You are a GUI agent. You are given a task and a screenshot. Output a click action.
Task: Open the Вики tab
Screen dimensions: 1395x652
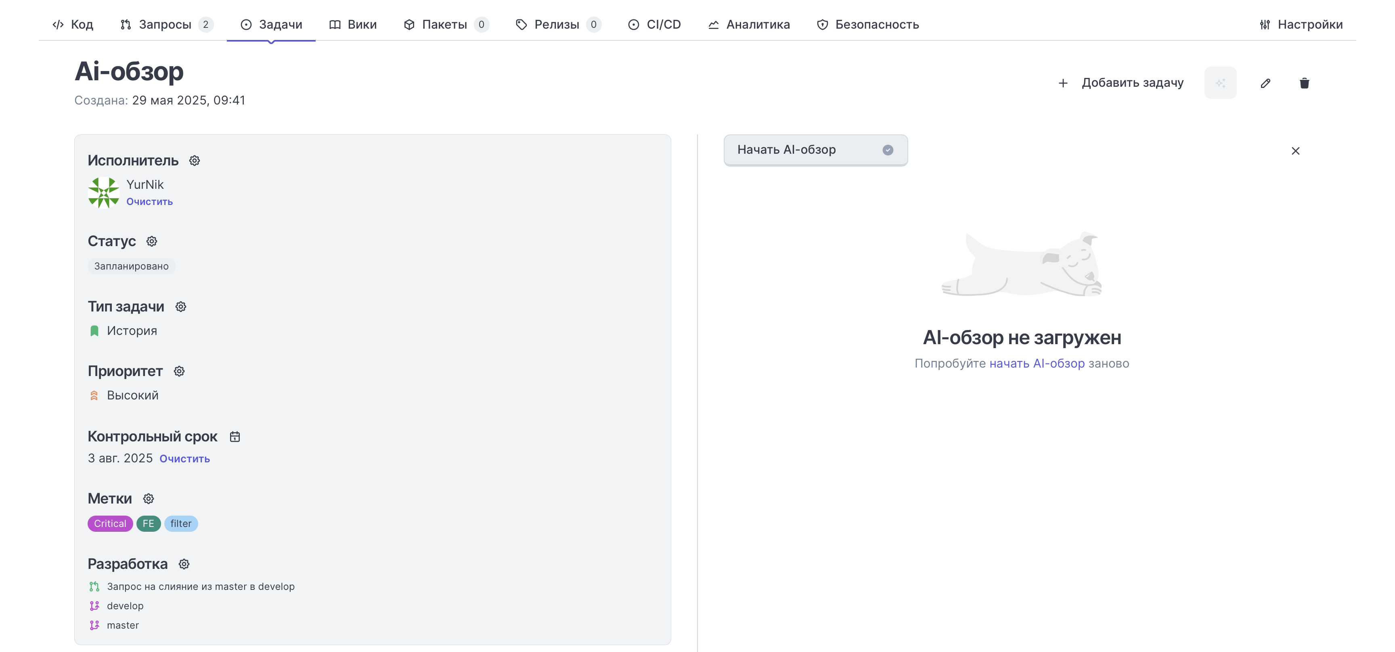pos(352,24)
